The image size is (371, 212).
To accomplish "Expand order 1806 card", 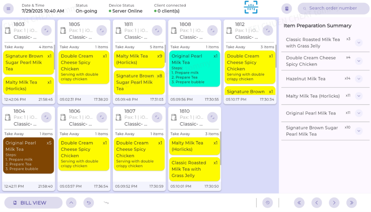I will point(102,117).
